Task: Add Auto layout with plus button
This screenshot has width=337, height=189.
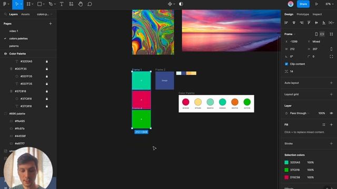Action: pyautogui.click(x=331, y=83)
